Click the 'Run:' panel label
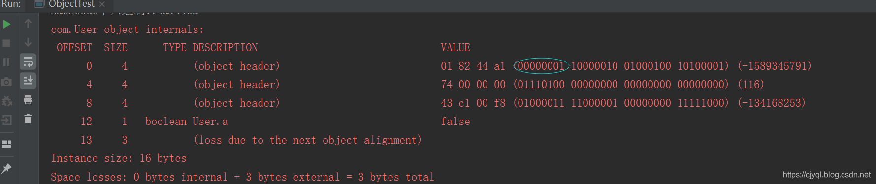This screenshot has width=876, height=184. pyautogui.click(x=11, y=4)
